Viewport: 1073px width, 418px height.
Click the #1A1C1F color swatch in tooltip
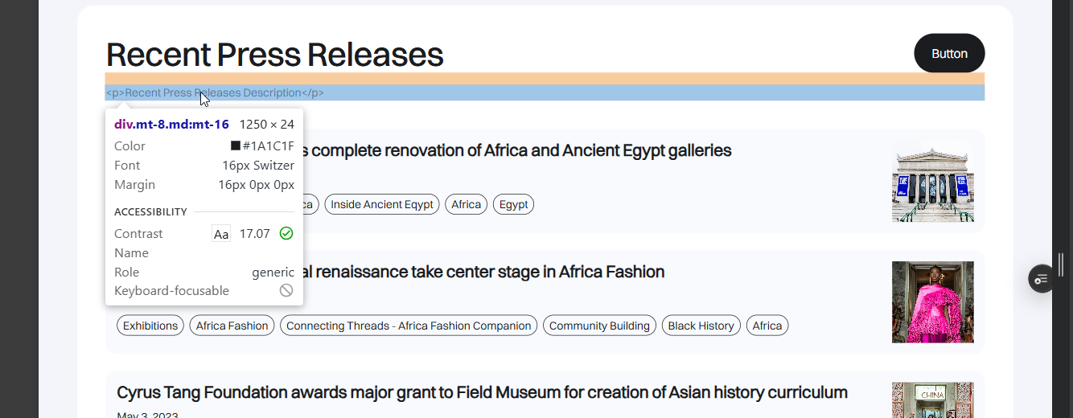pos(236,145)
